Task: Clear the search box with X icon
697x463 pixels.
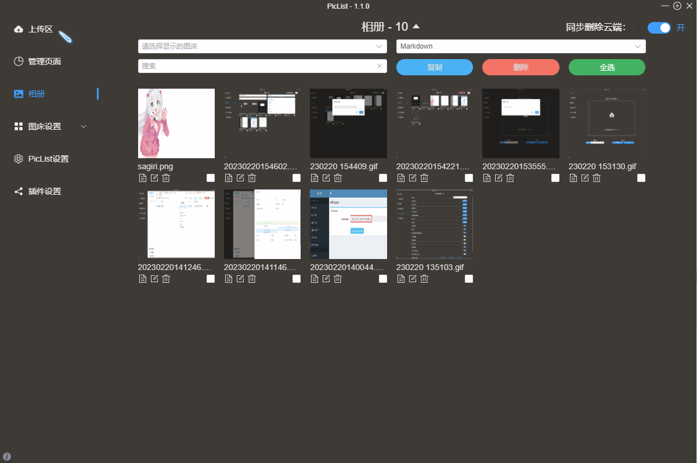Action: pyautogui.click(x=380, y=66)
